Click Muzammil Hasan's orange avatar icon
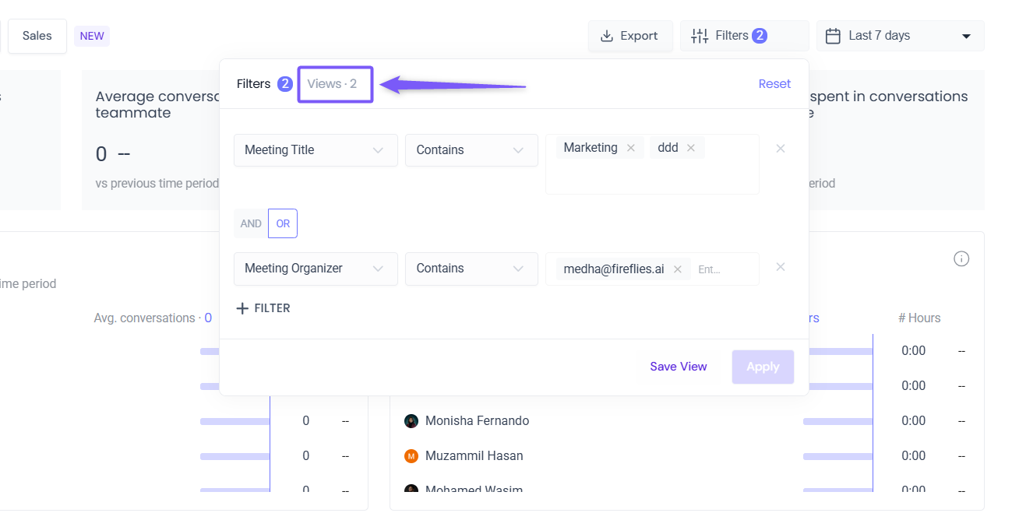The image size is (1012, 527). tap(411, 456)
